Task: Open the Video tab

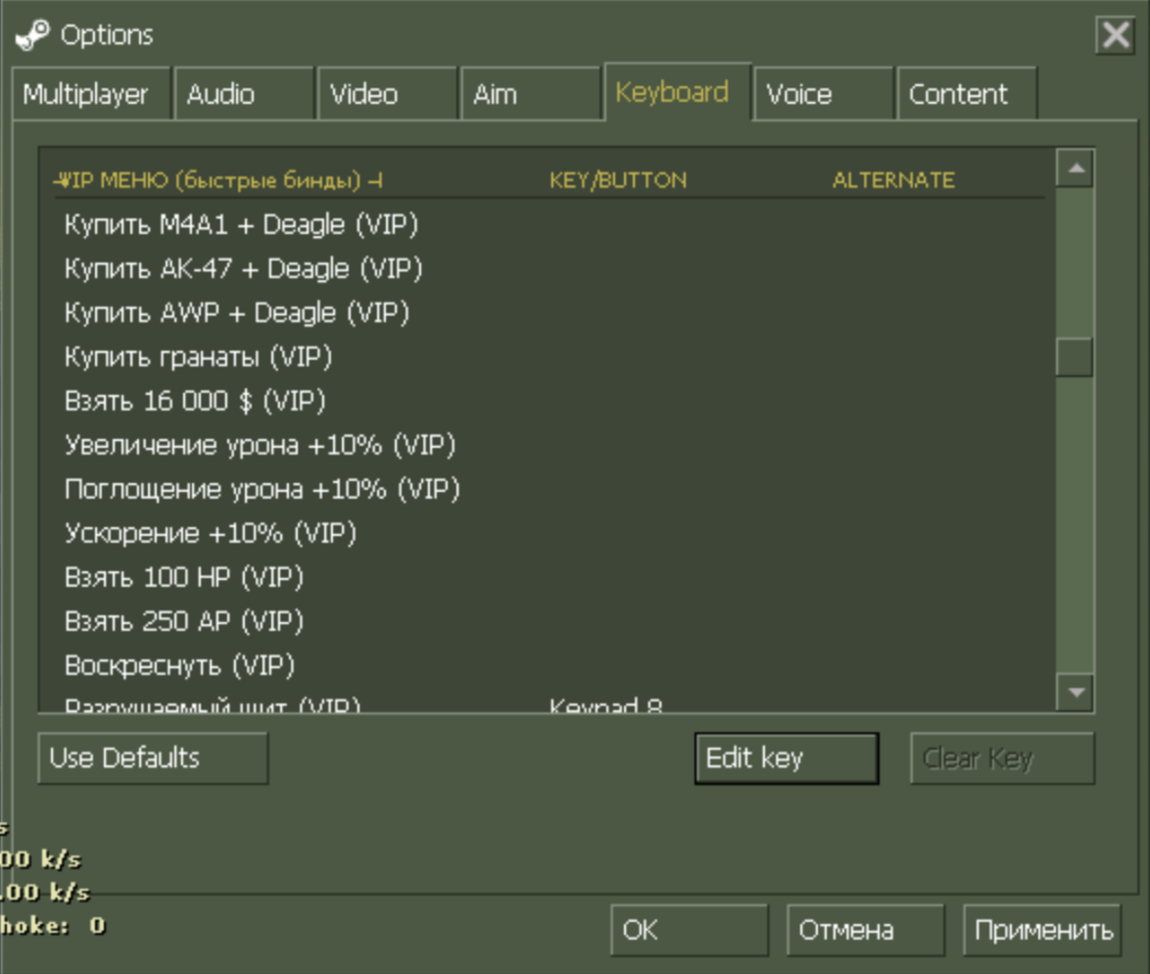Action: pyautogui.click(x=387, y=94)
